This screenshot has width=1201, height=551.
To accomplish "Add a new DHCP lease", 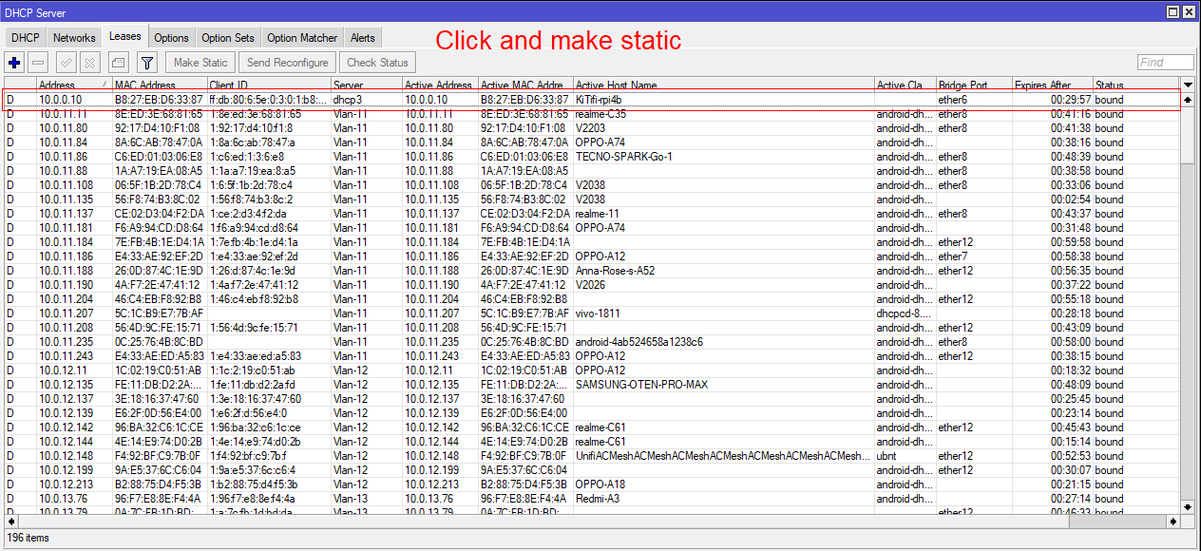I will point(13,62).
